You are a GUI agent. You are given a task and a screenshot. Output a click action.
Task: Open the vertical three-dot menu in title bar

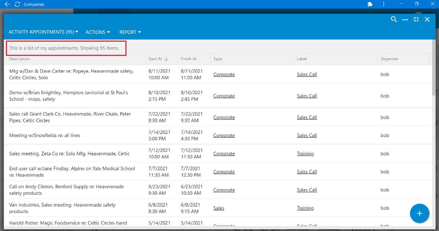click(x=384, y=4)
